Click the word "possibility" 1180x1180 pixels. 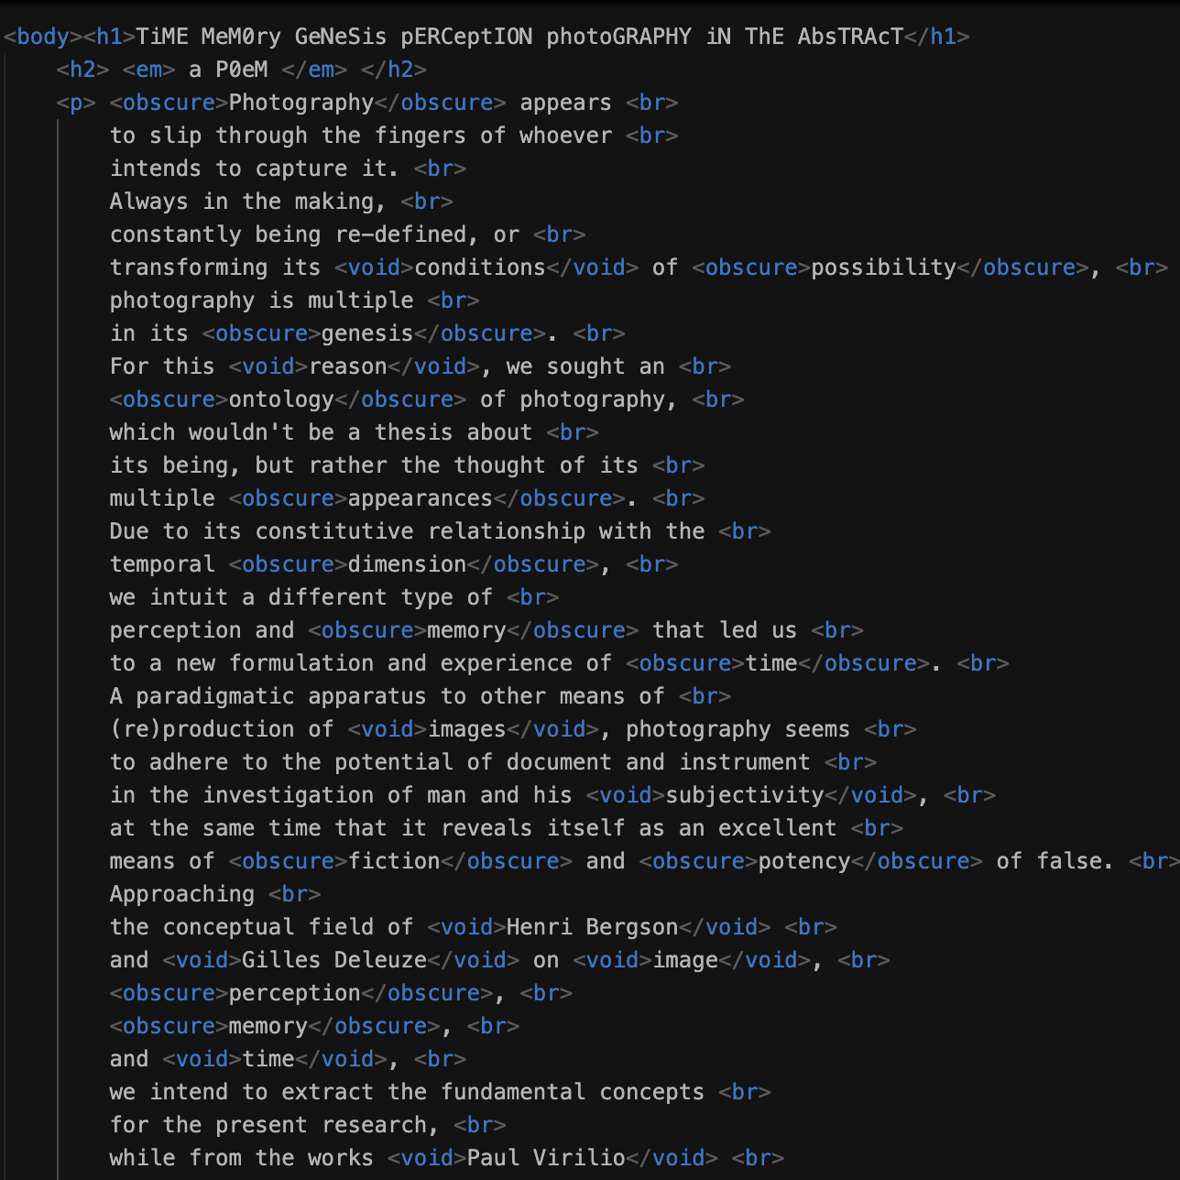tap(883, 268)
